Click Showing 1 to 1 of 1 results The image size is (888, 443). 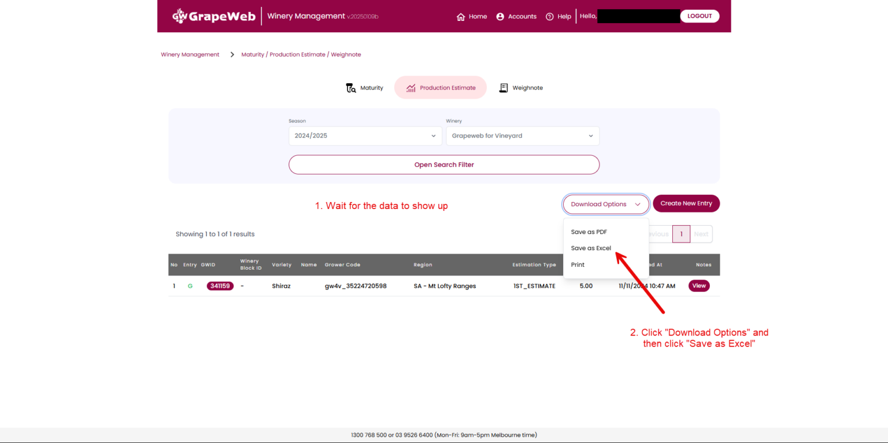click(x=215, y=234)
